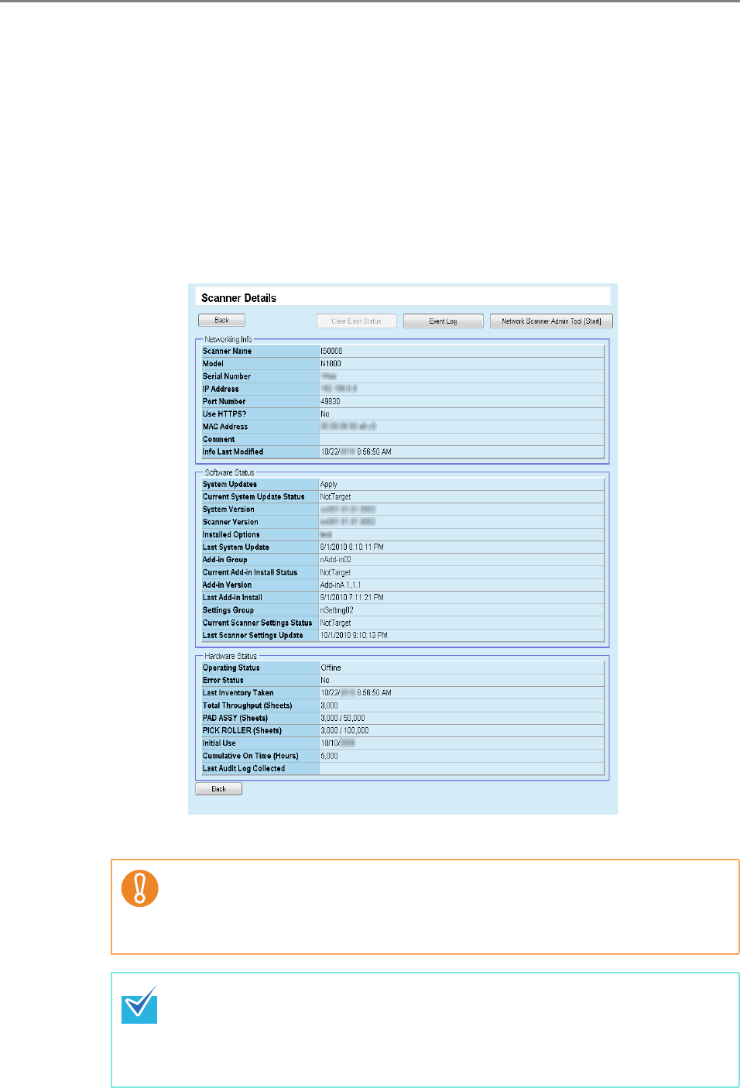Select the Model value N1800
This screenshot has width=740, height=1088.
331,363
